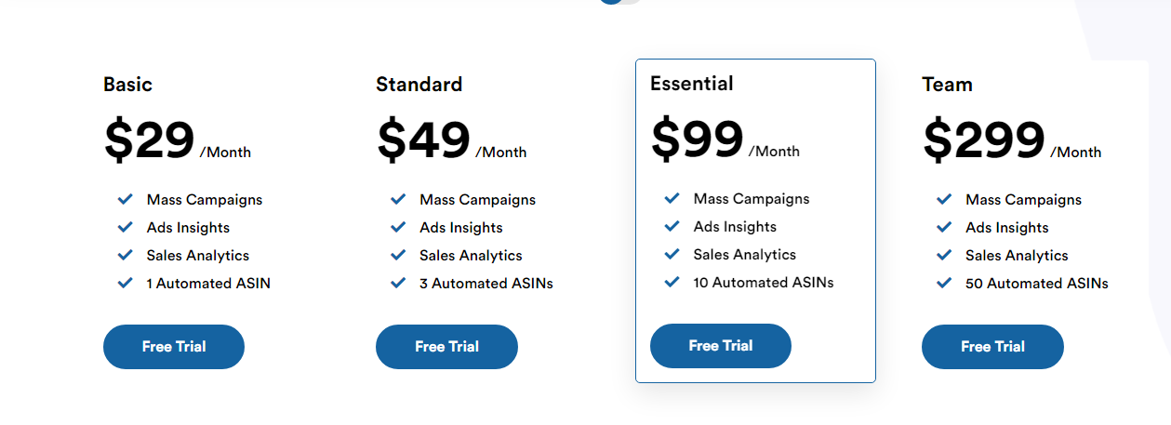Choose Free Trial for the Team plan
The height and width of the screenshot is (425, 1171).
992,347
